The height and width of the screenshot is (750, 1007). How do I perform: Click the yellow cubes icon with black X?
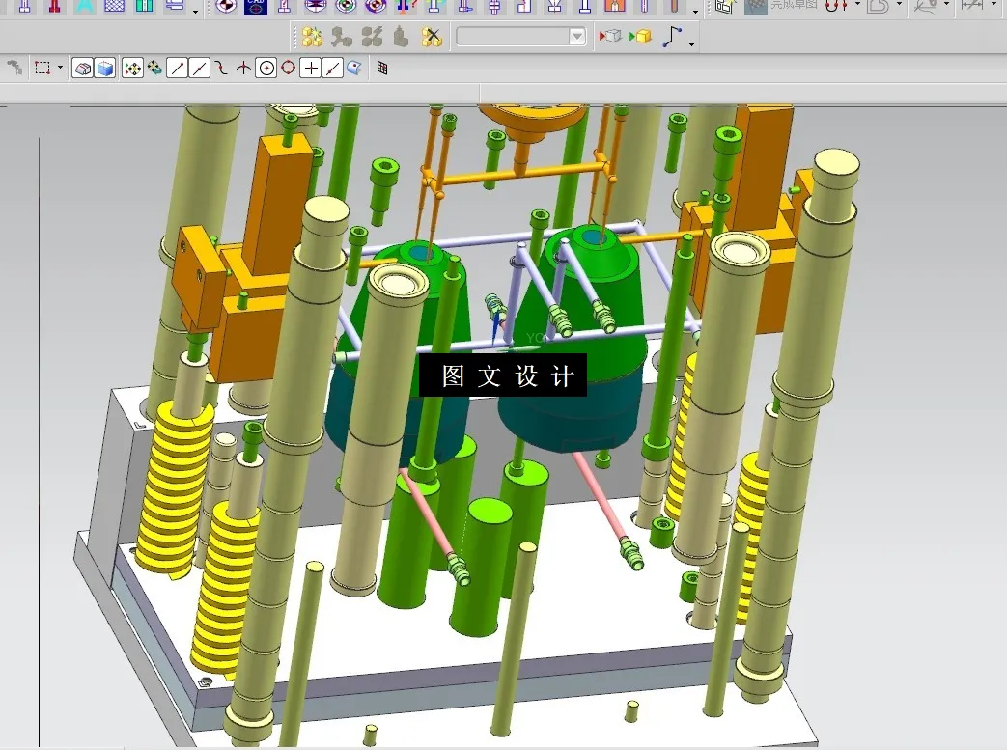[x=433, y=37]
